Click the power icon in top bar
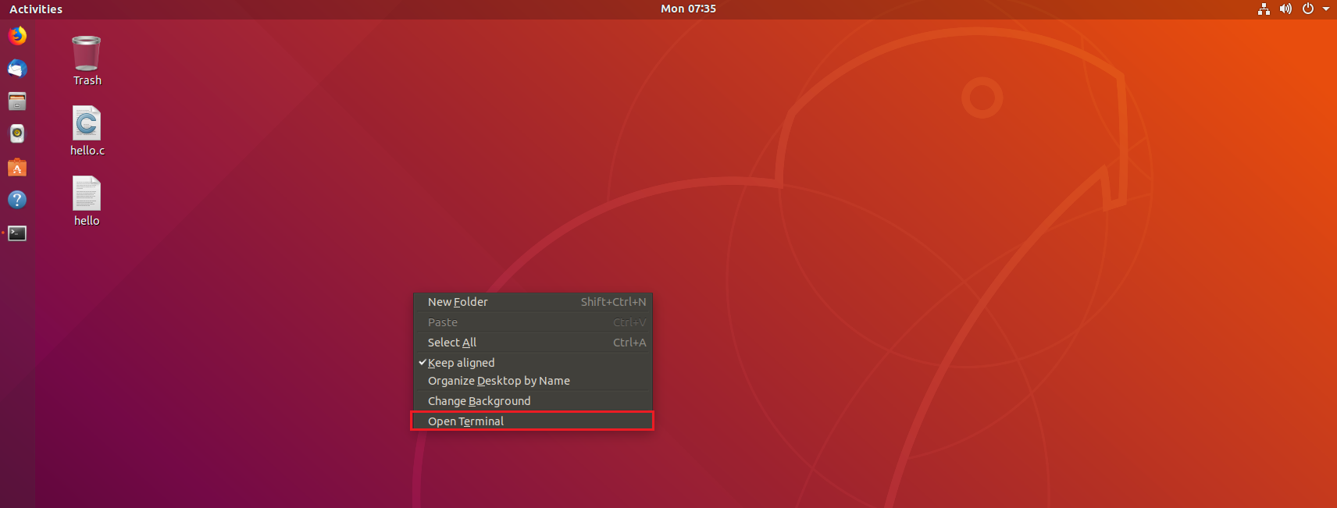 pyautogui.click(x=1308, y=9)
